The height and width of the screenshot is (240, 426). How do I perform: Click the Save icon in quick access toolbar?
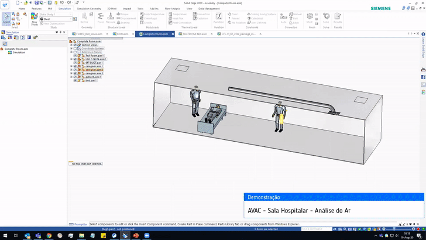click(x=36, y=3)
